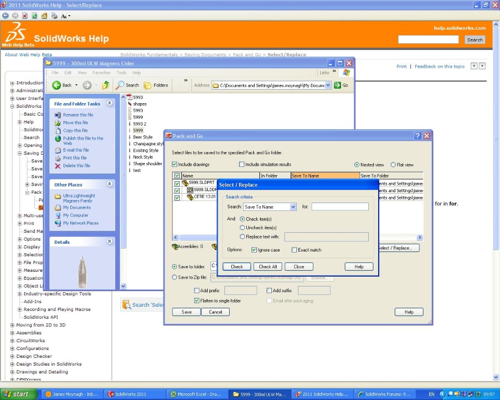The width and height of the screenshot is (500, 400).
Task: Choose the Save to Zip file option
Action: [174, 277]
